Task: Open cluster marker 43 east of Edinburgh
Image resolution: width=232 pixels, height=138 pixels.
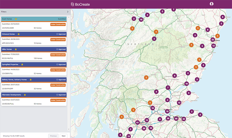Action: point(184,119)
